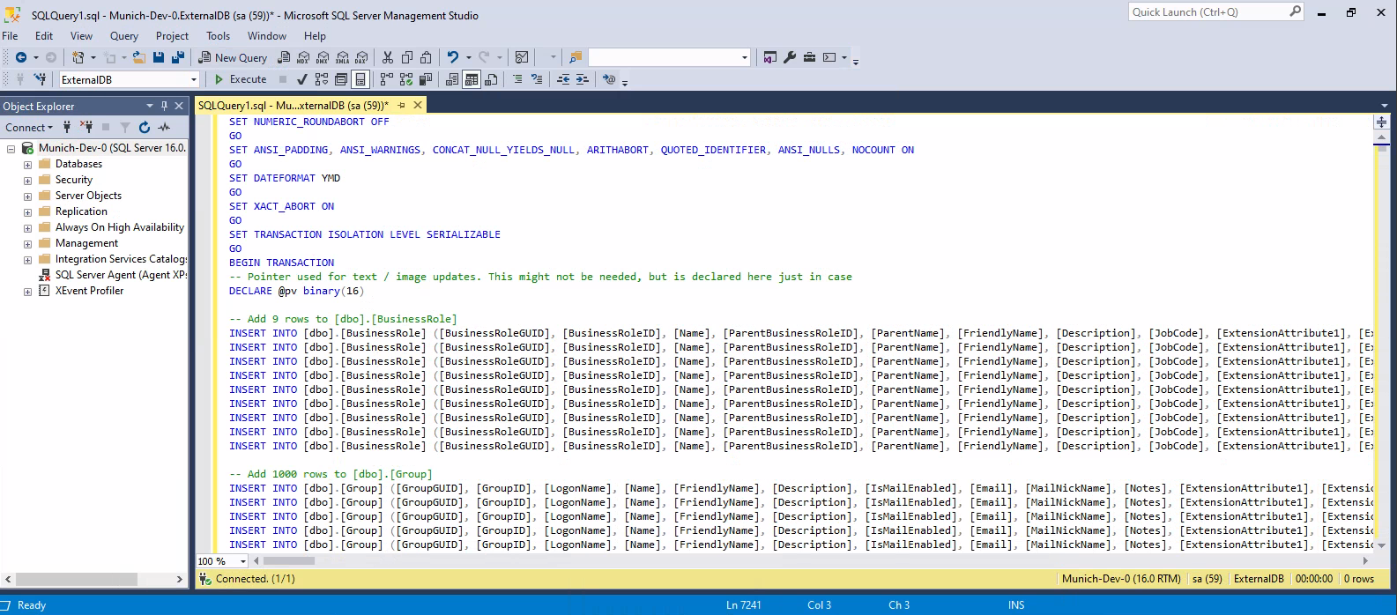This screenshot has height=615, width=1397.
Task: Expand the Databases folder
Action: pyautogui.click(x=27, y=165)
